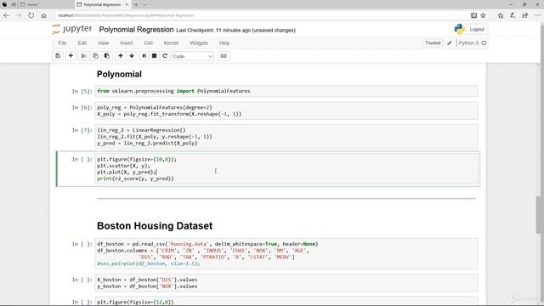Viewport: 544px width, 306px height.
Task: Open the Kernel menu
Action: tap(171, 43)
